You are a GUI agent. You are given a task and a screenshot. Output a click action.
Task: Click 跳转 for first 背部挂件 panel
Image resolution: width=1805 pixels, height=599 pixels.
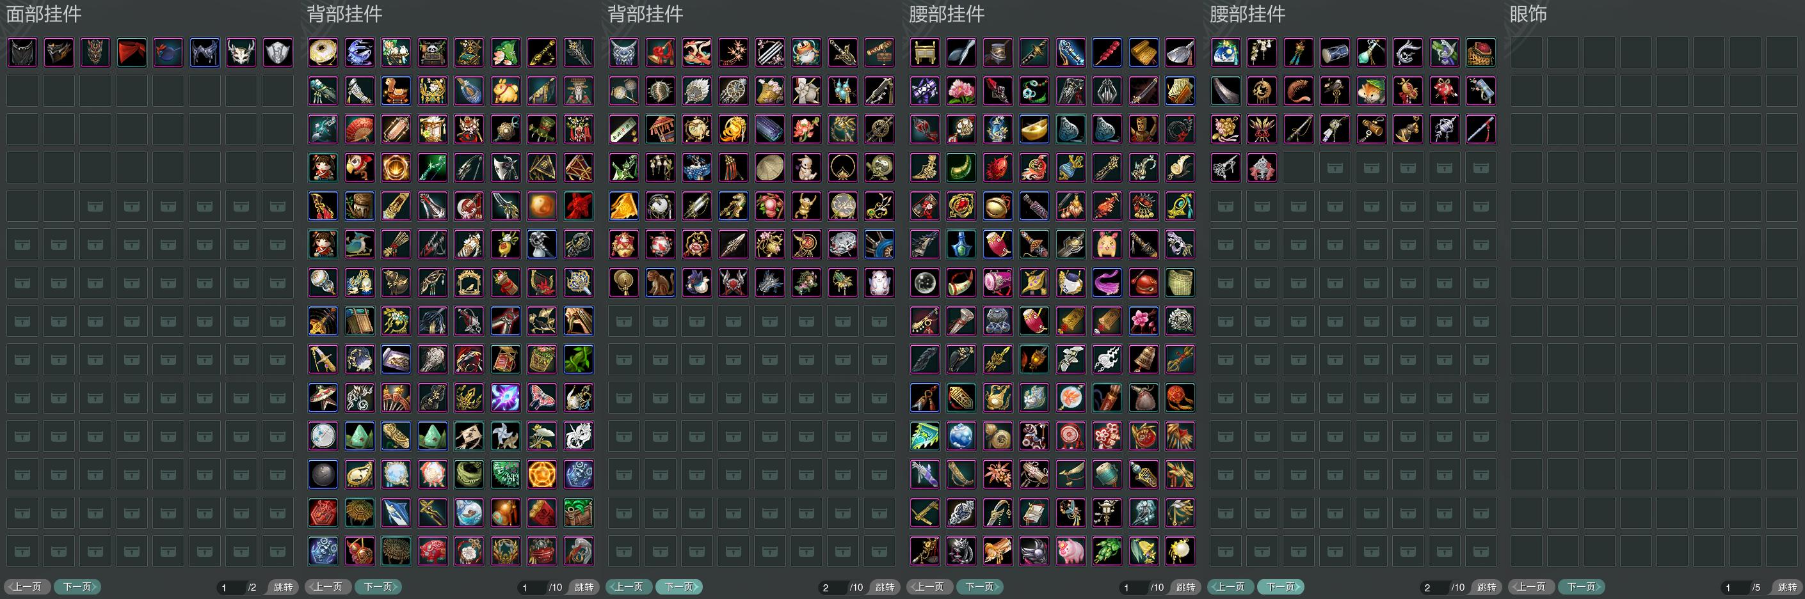pyautogui.click(x=584, y=587)
